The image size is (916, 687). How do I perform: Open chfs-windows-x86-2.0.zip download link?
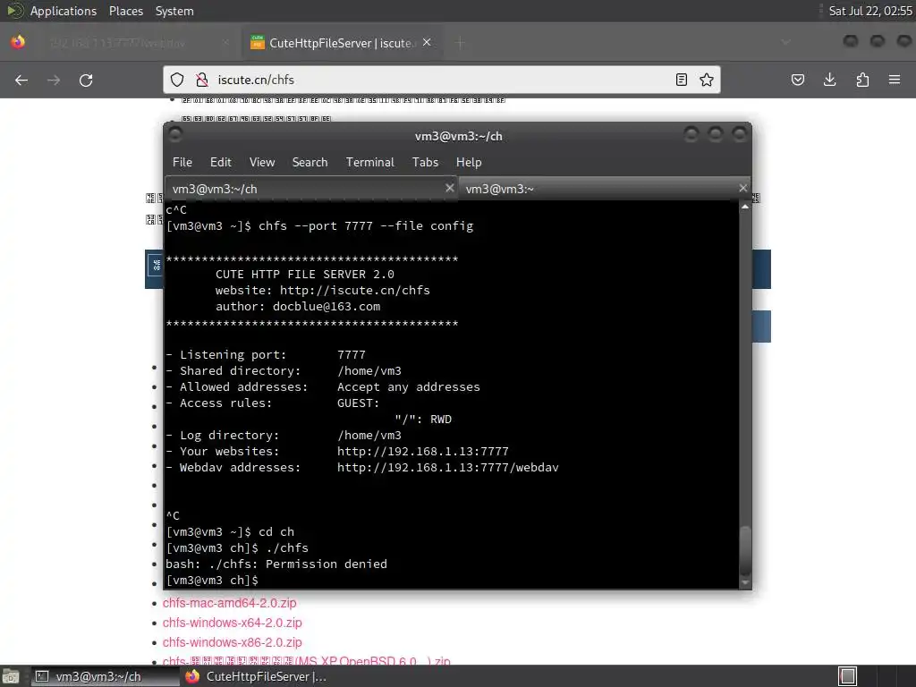[x=233, y=642]
